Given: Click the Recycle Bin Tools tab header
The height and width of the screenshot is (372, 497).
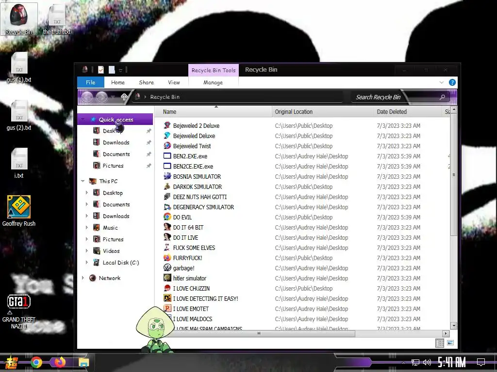Looking at the screenshot, I should coord(214,70).
